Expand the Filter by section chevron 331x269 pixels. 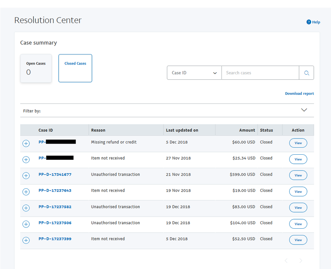coord(304,110)
